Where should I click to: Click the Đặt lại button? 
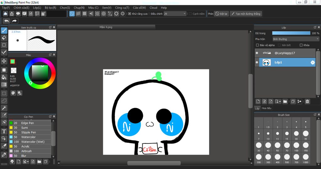221,14
